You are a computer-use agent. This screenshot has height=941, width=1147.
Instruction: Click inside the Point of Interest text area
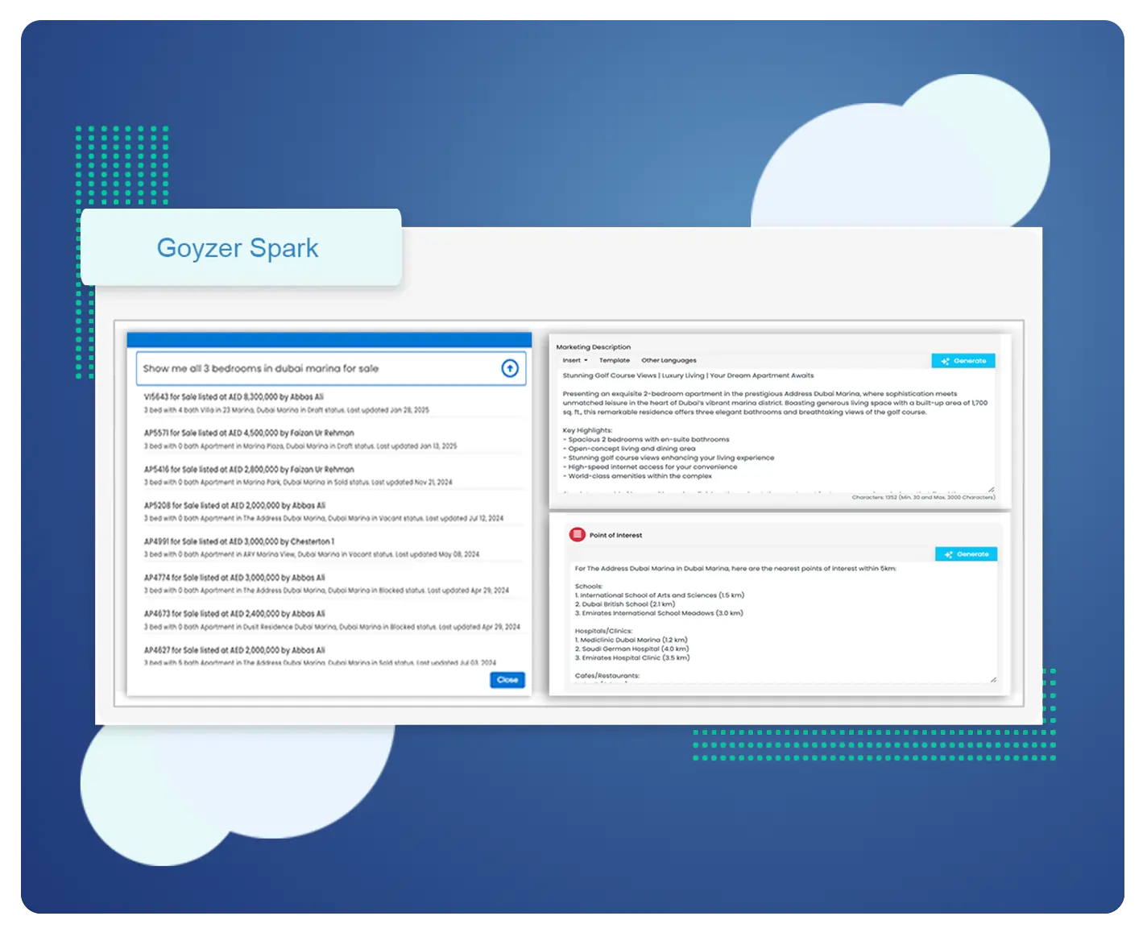point(781,620)
